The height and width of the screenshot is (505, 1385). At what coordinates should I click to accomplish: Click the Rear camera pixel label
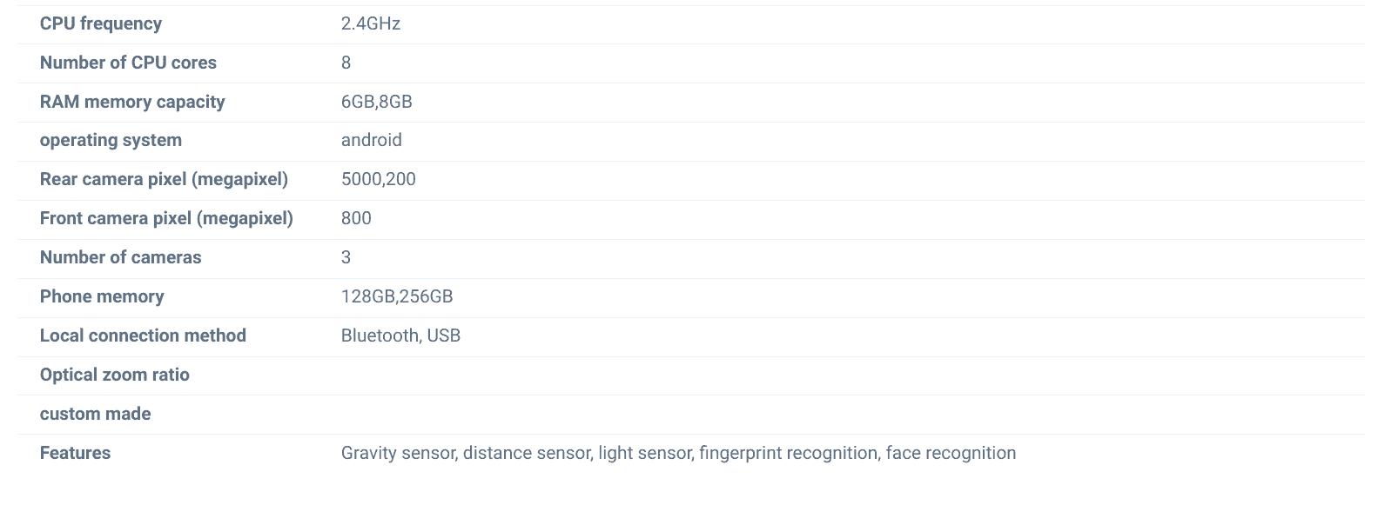click(x=164, y=179)
